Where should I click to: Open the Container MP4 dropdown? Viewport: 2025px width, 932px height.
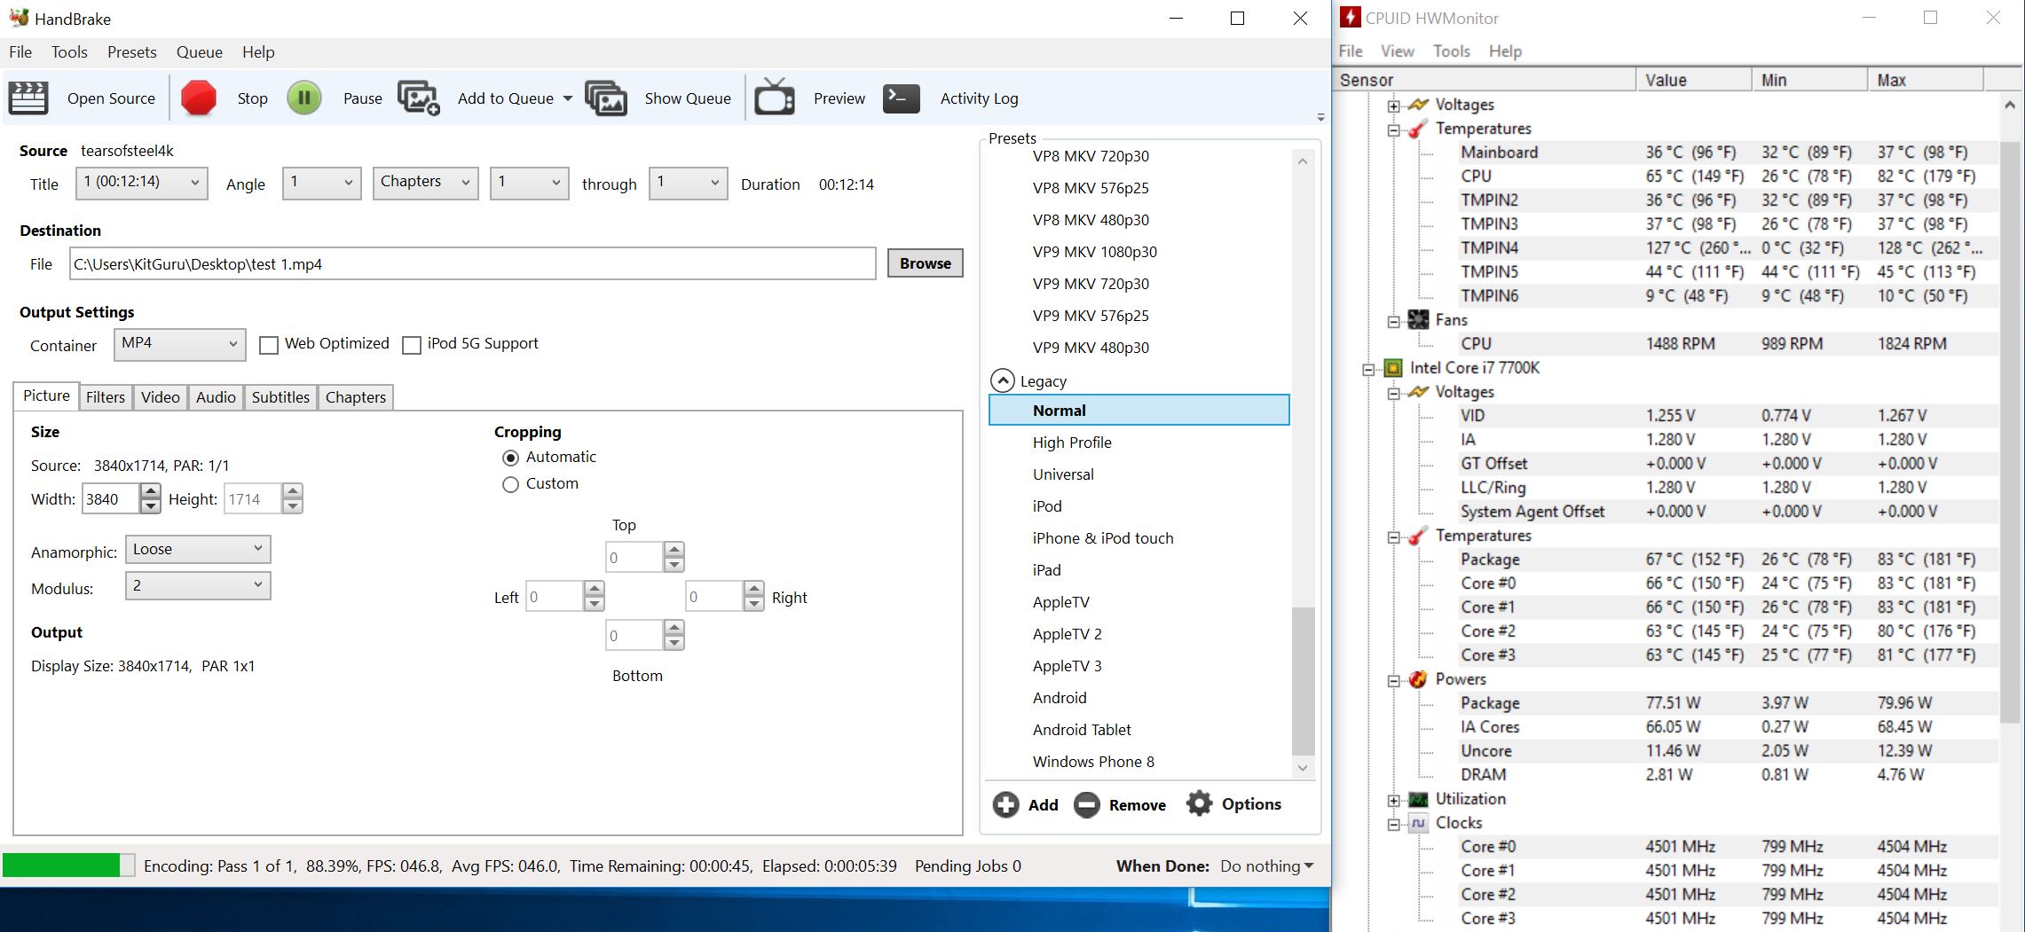[x=180, y=344]
